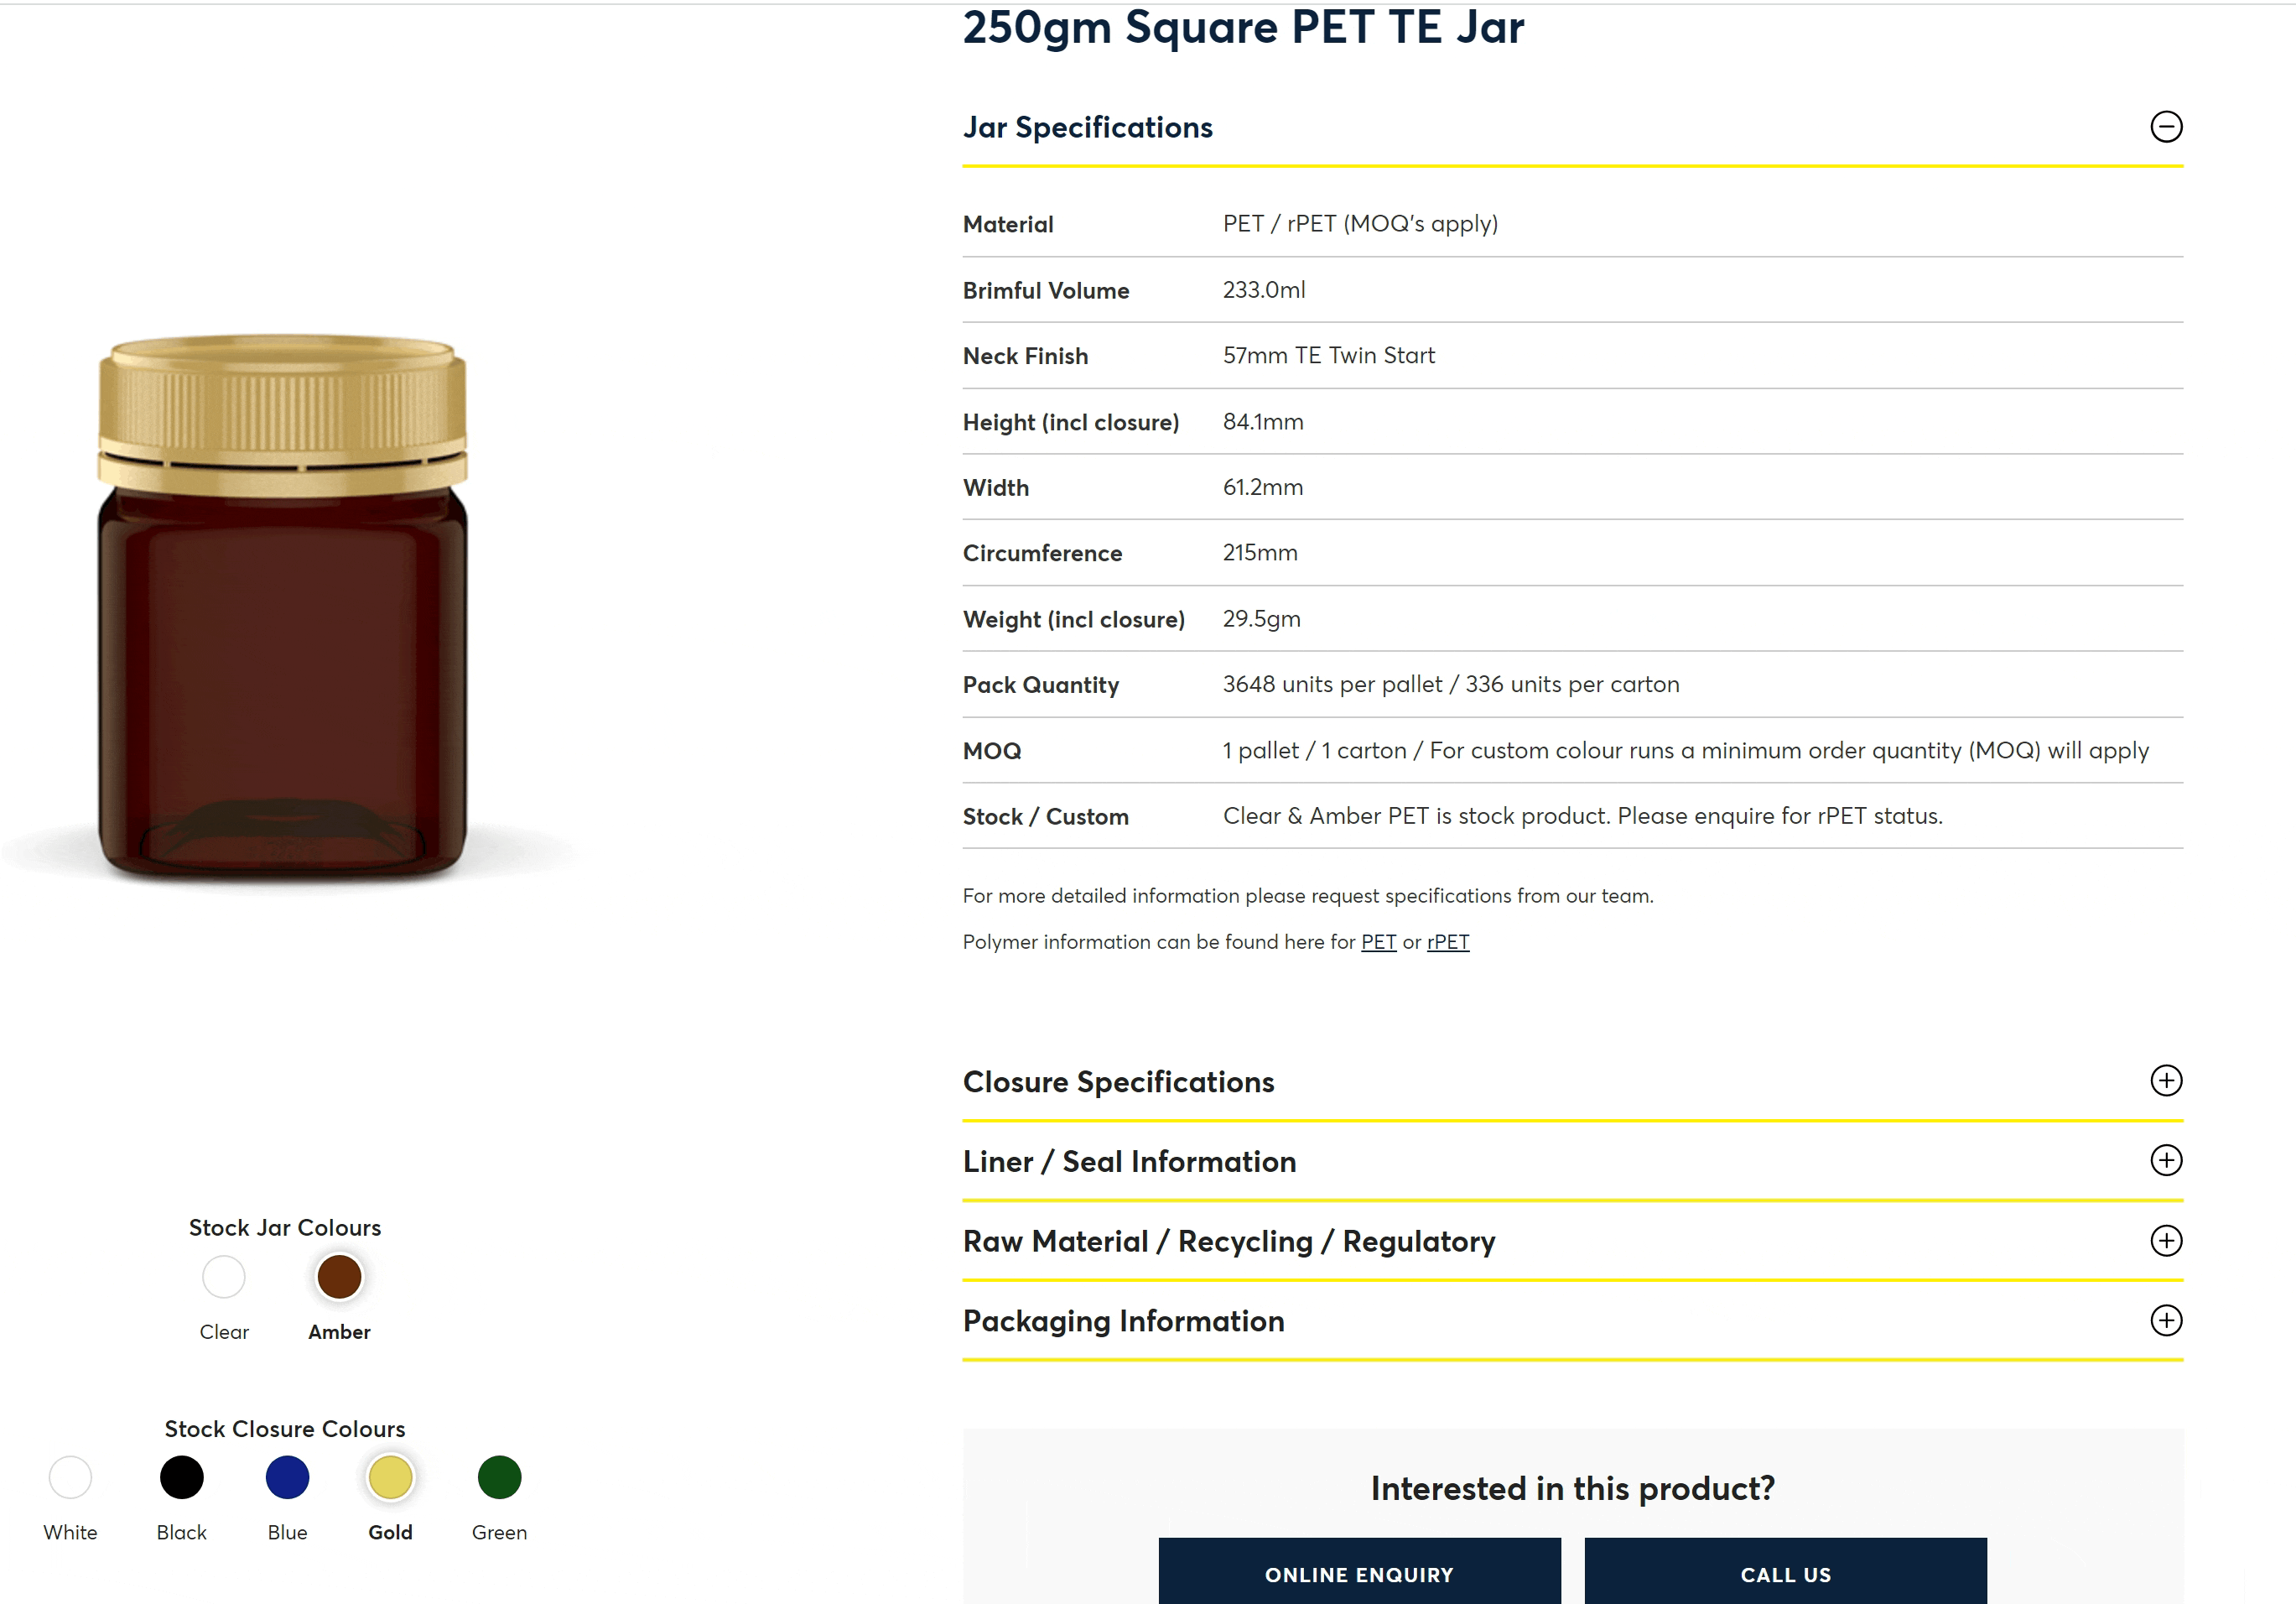Expand Raw Material / Recycling / Regulatory plus icon

pyautogui.click(x=2166, y=1241)
